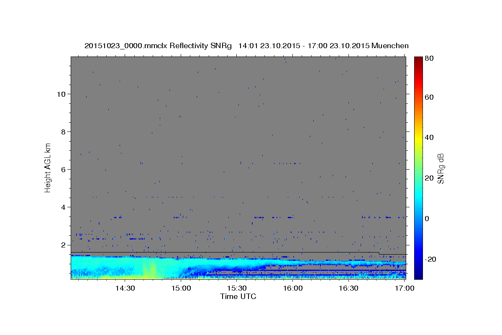Click the plot title starting with 20151023_0000.mmclx

point(246,46)
